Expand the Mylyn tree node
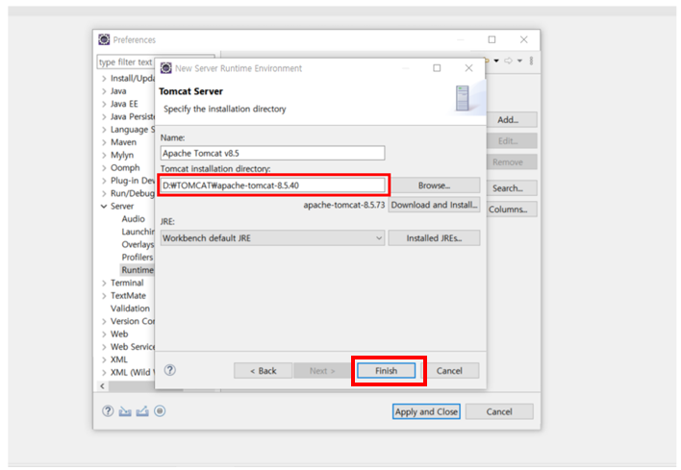 tap(104, 156)
